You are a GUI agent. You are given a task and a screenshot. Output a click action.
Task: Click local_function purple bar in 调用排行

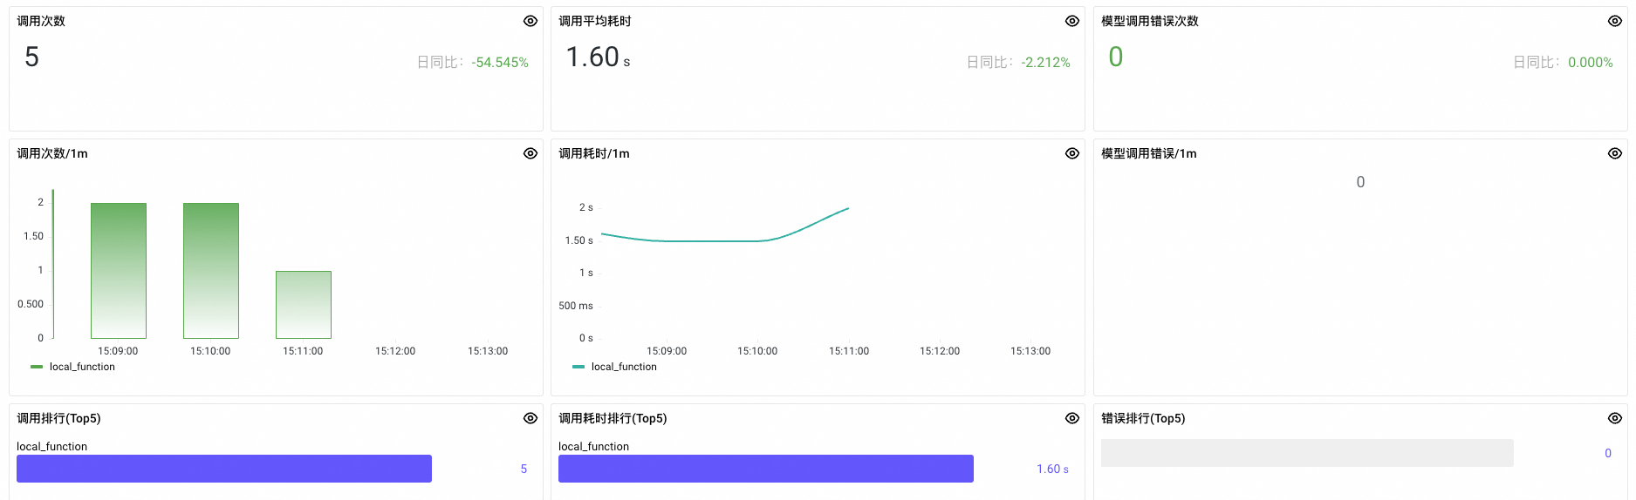point(224,469)
